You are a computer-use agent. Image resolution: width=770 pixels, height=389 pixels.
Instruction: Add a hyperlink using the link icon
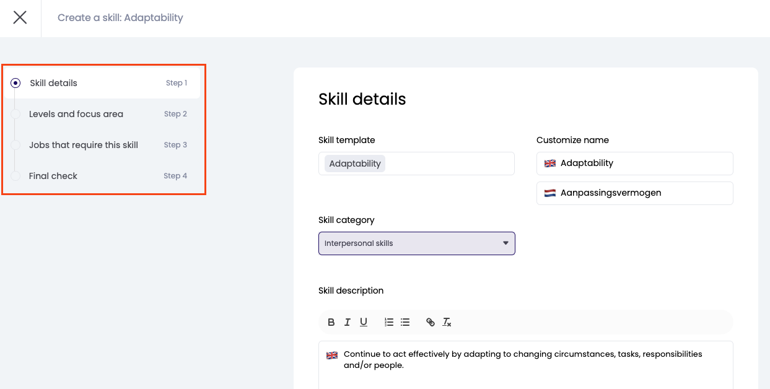[431, 322]
